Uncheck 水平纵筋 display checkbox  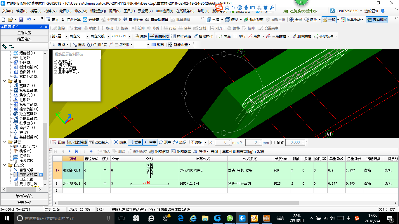pos(55,61)
